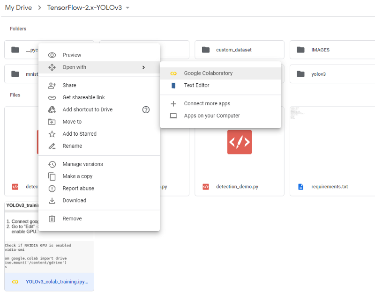Screen dimensions: 375x292
Task: Click the large detection_demo.py code thumbnail
Action: 240,142
